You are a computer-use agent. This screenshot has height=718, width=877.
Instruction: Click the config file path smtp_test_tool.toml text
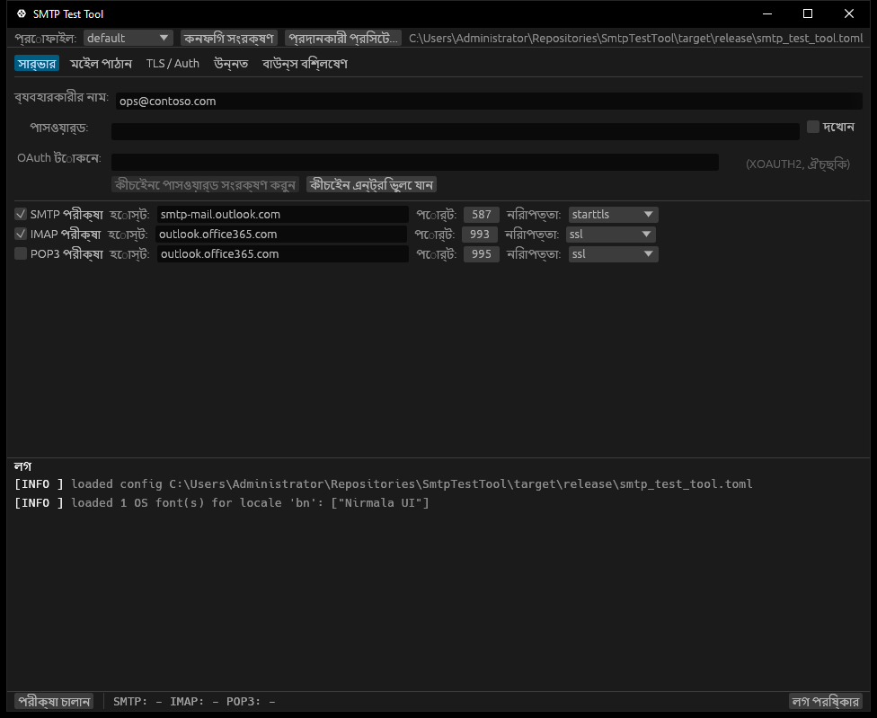click(x=636, y=38)
